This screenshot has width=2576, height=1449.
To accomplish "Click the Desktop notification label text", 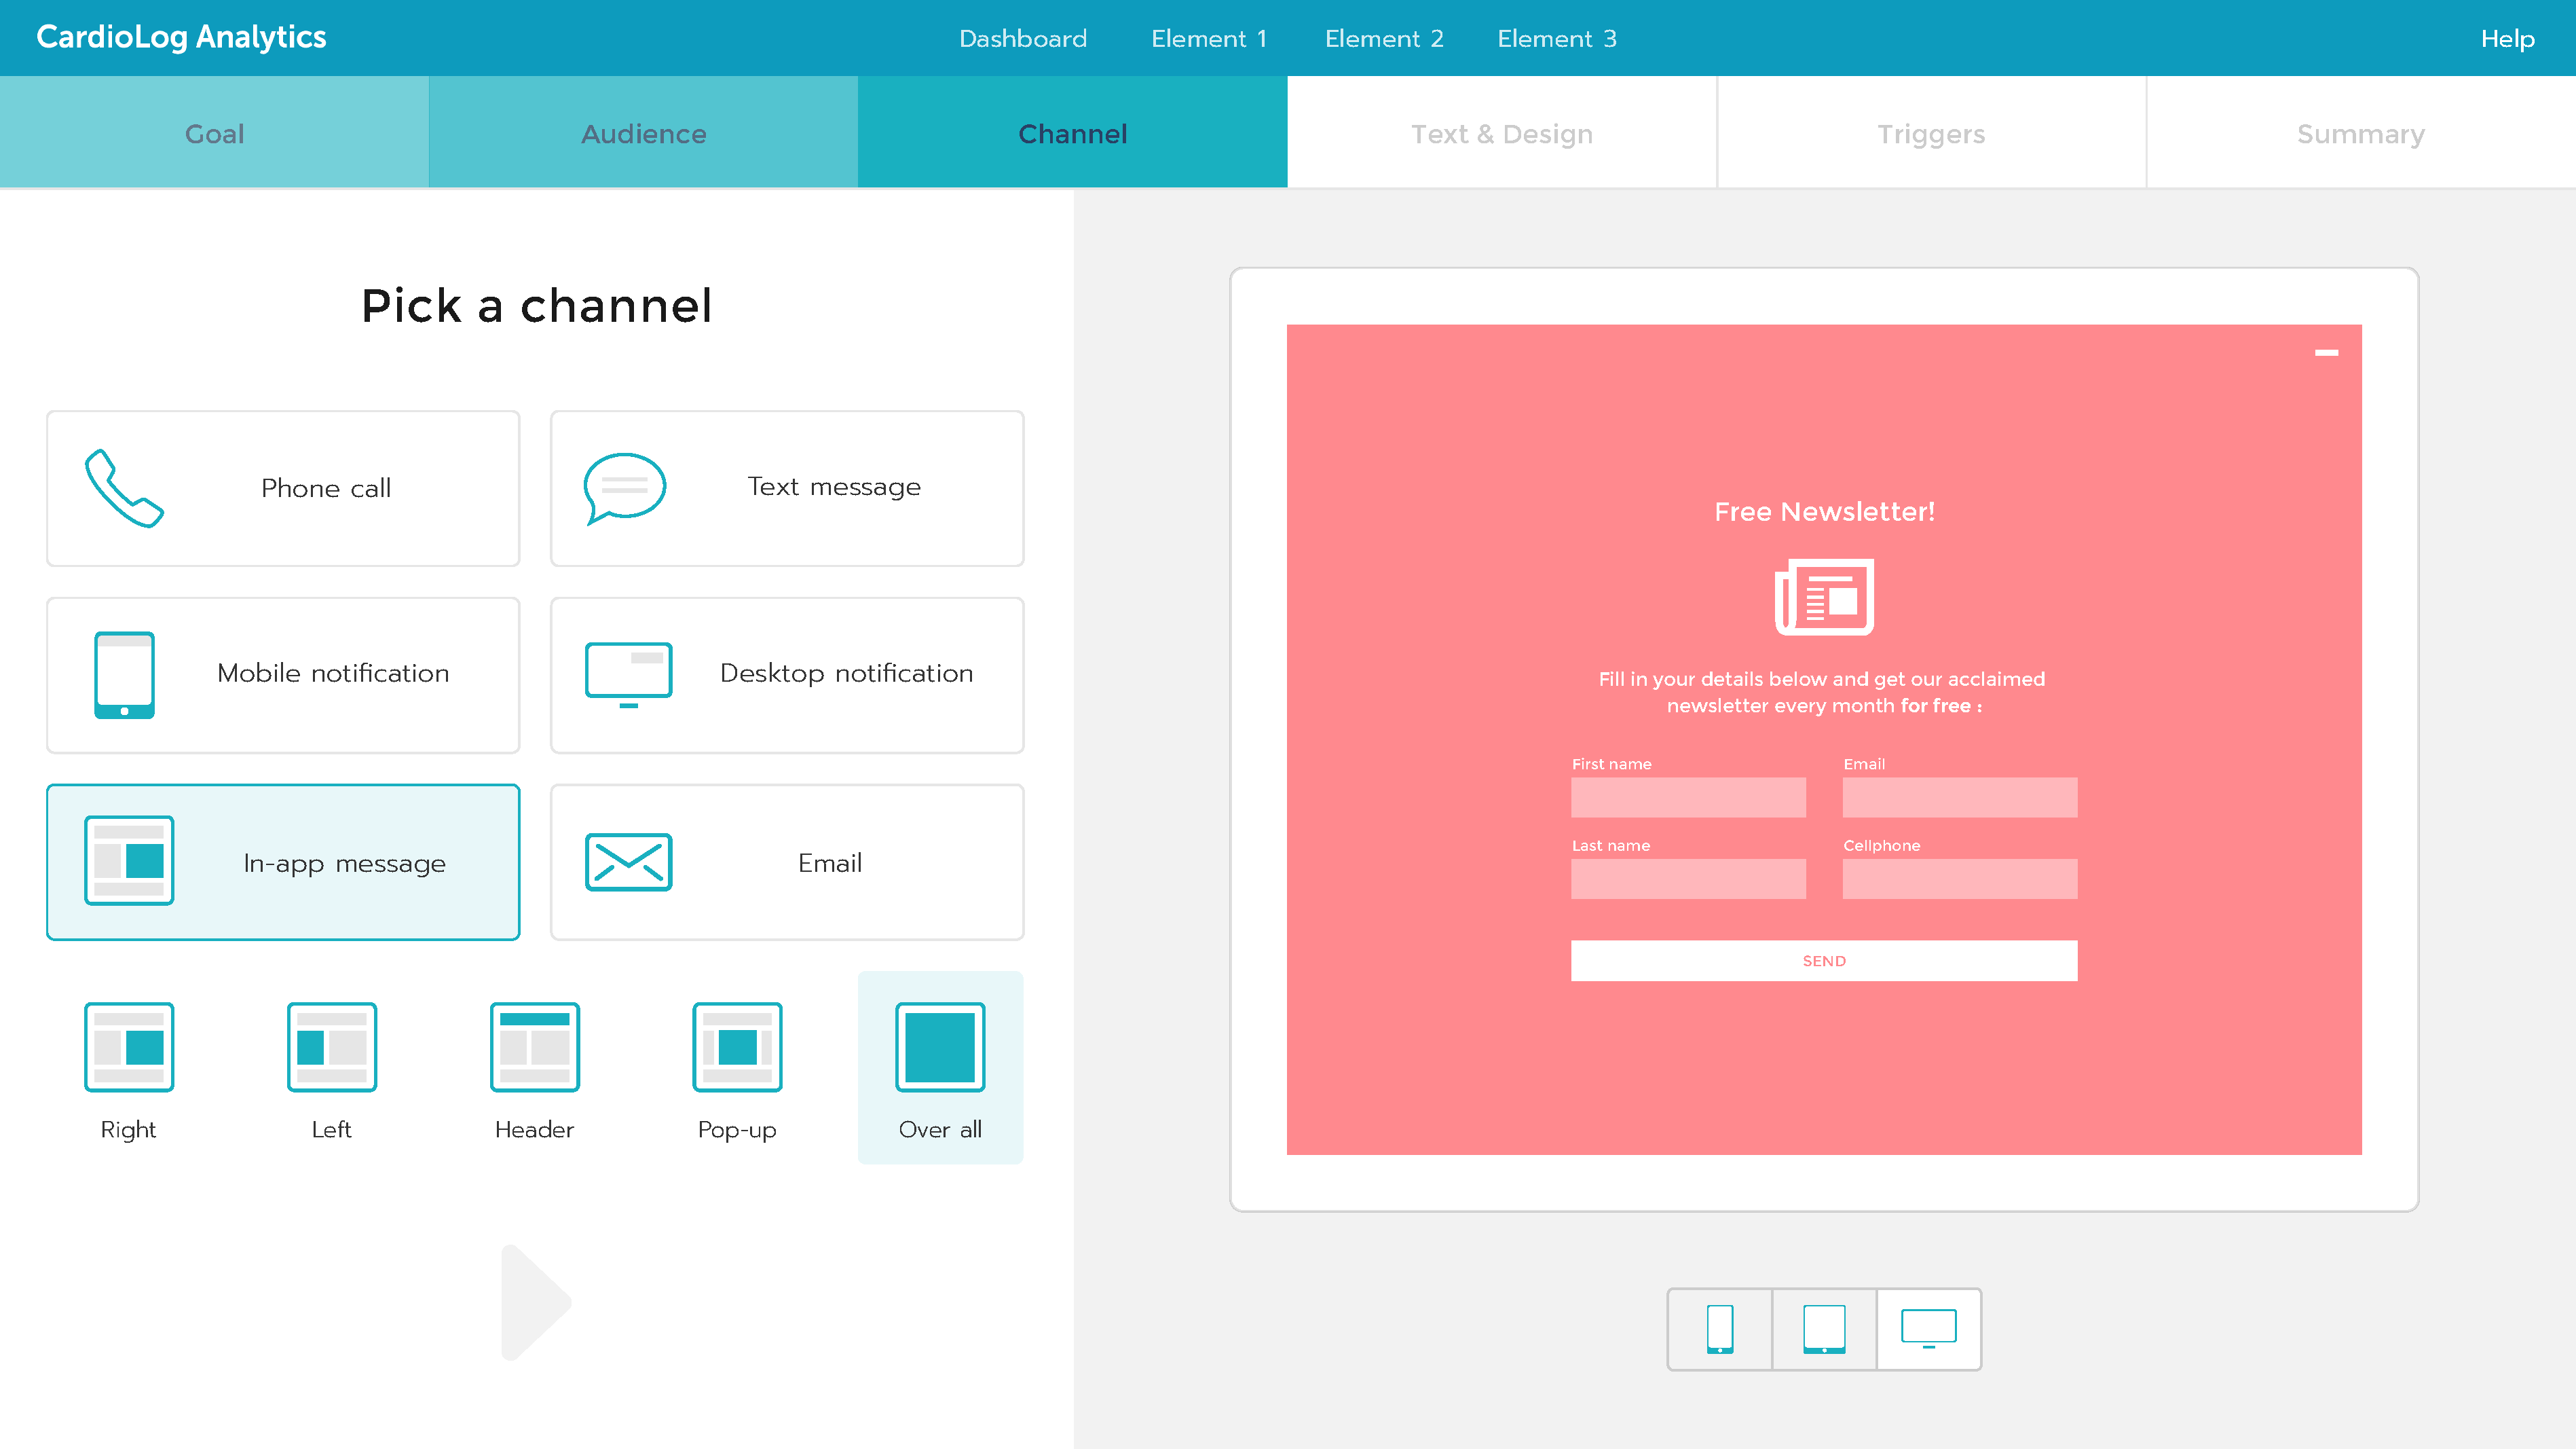I will pyautogui.click(x=846, y=673).
